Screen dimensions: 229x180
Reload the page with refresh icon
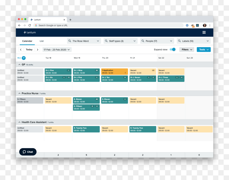click(30, 25)
